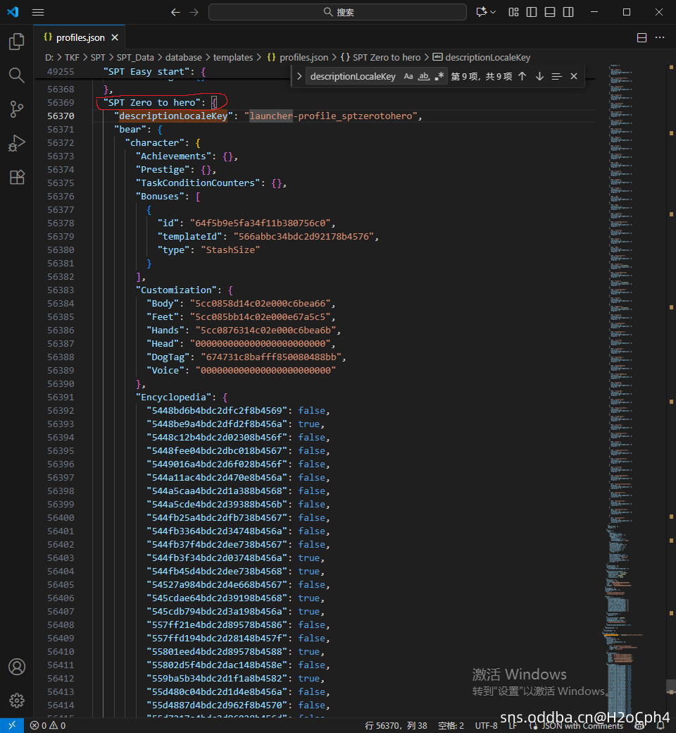The height and width of the screenshot is (733, 676).
Task: Open the Extensions view
Action: (x=17, y=177)
